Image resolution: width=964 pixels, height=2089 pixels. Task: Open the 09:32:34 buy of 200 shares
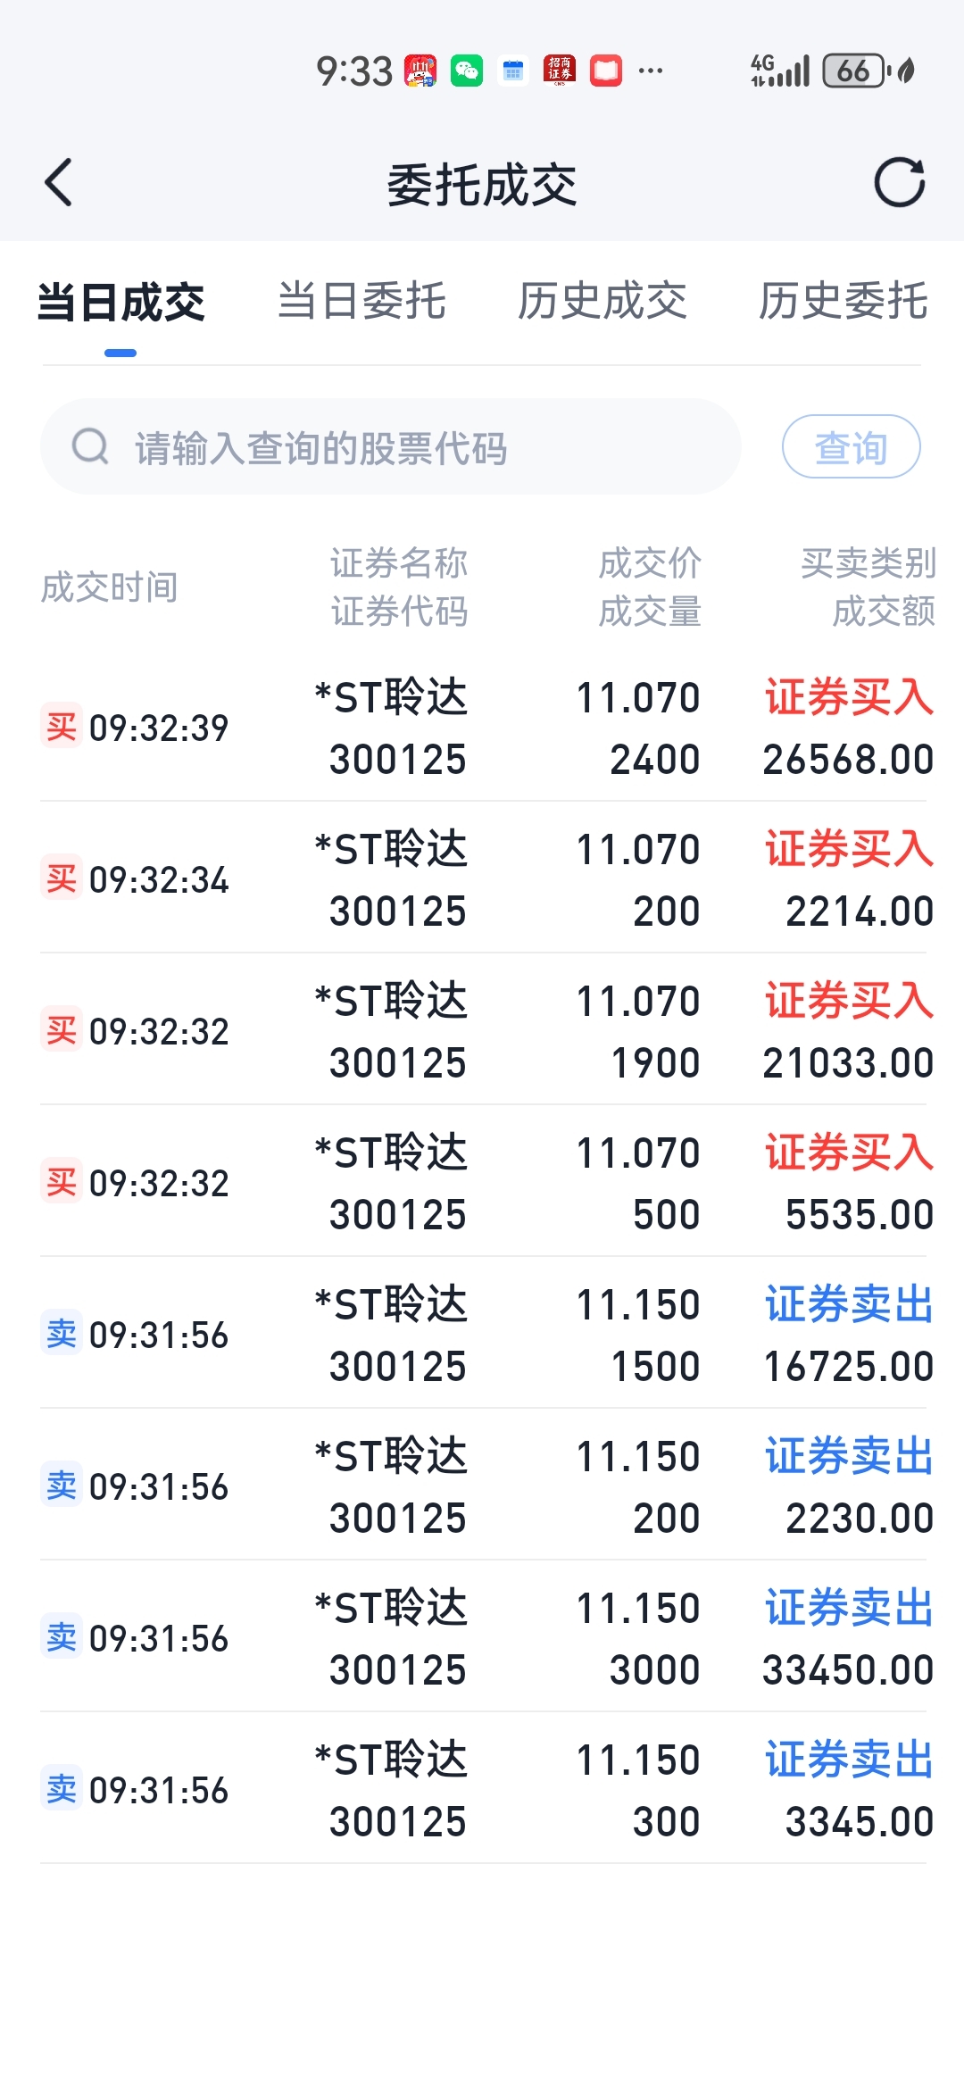[482, 879]
